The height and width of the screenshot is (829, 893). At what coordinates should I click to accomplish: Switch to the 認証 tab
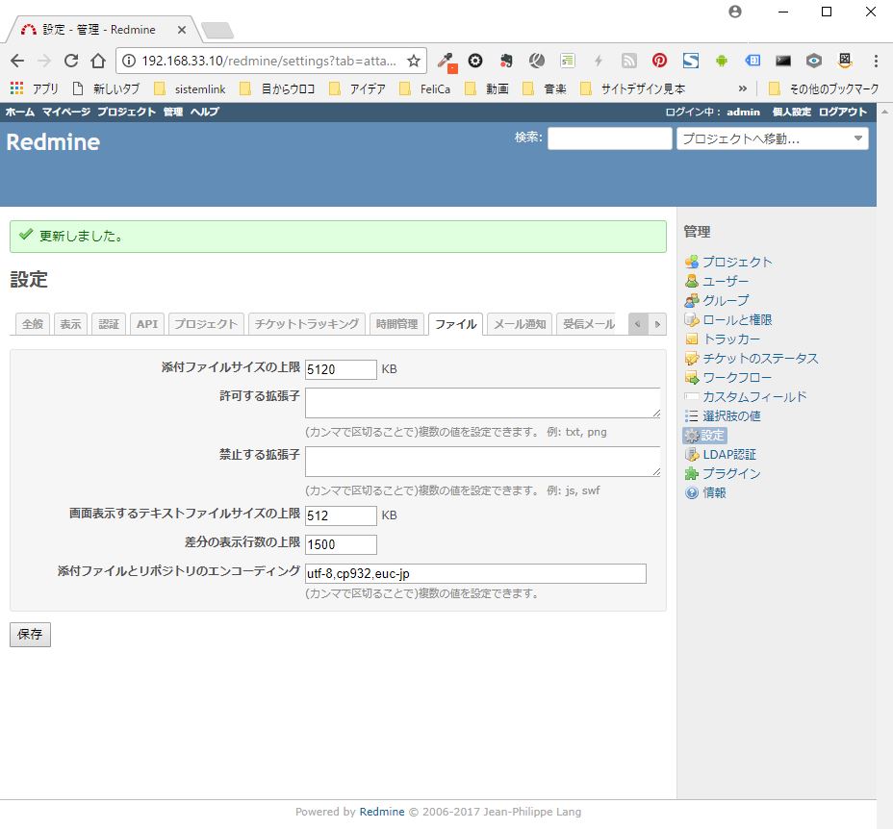coord(109,324)
